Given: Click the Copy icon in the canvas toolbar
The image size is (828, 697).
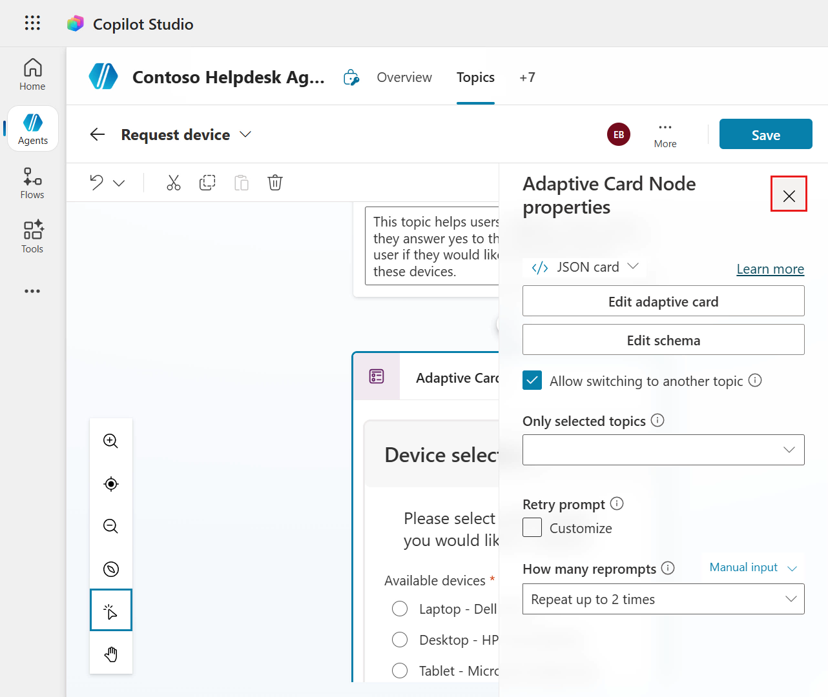Looking at the screenshot, I should click(x=207, y=183).
